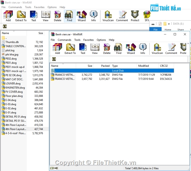Click Add in front WinRAR window toolbar

coord(57,49)
